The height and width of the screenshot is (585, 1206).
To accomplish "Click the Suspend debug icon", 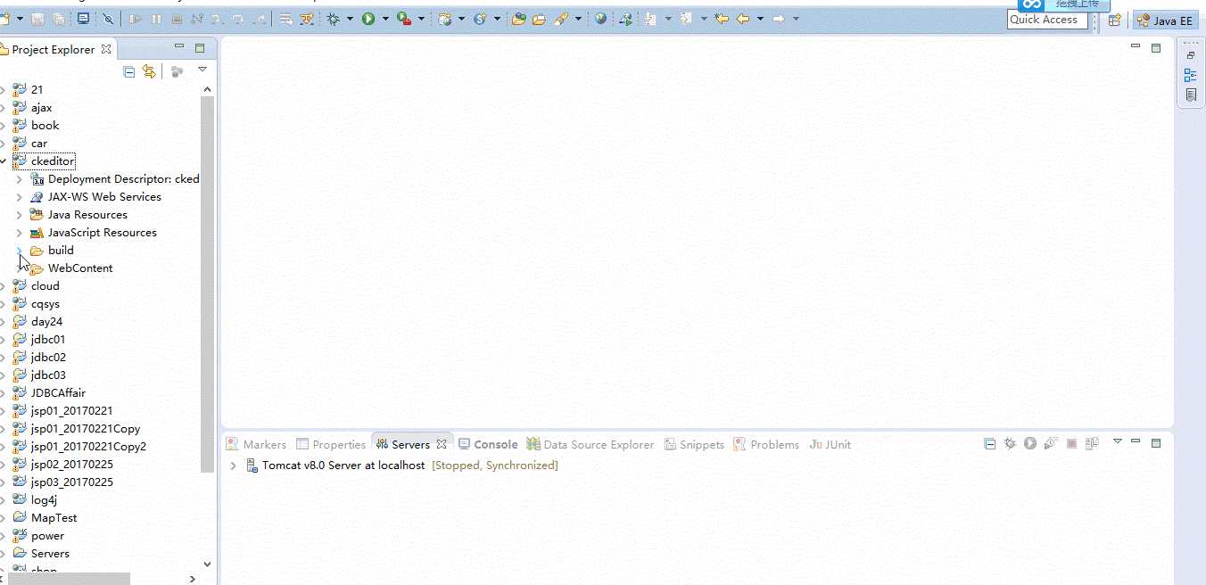I will click(x=156, y=19).
